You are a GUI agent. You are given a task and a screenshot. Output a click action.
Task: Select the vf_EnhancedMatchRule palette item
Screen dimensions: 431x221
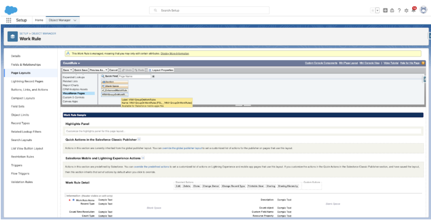pos(114,90)
